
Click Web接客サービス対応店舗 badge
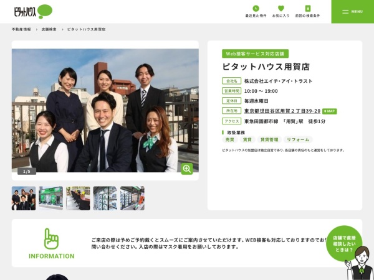(x=255, y=54)
